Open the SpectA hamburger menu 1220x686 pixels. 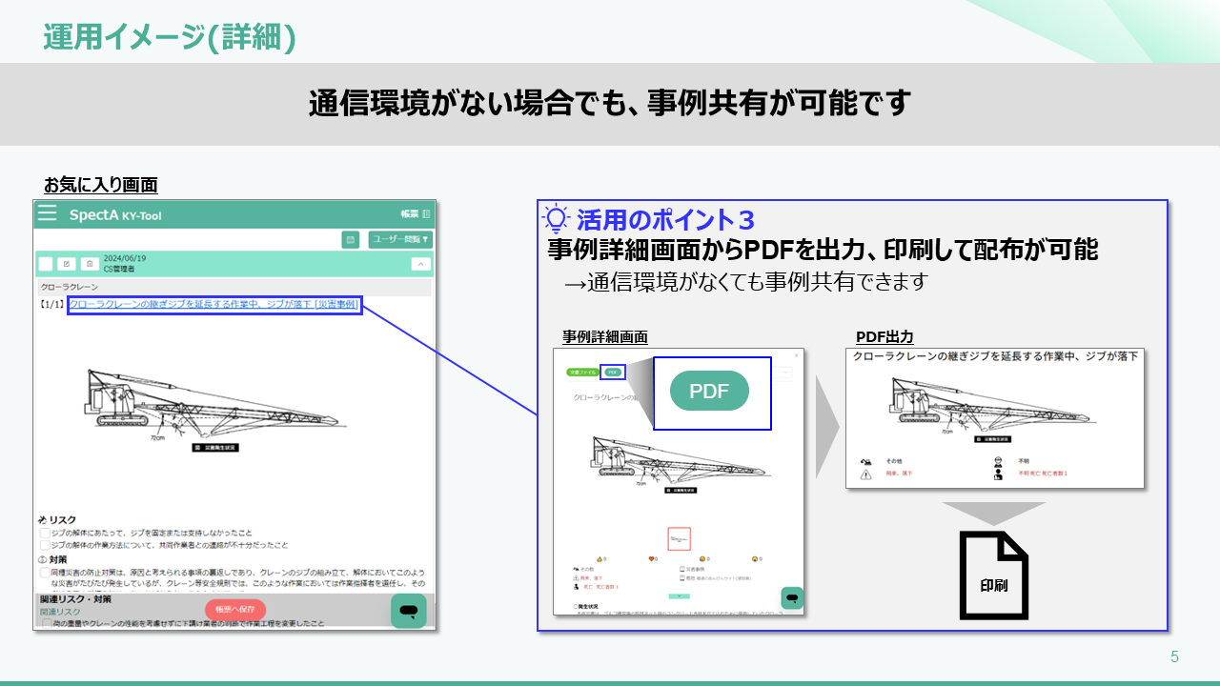(47, 214)
